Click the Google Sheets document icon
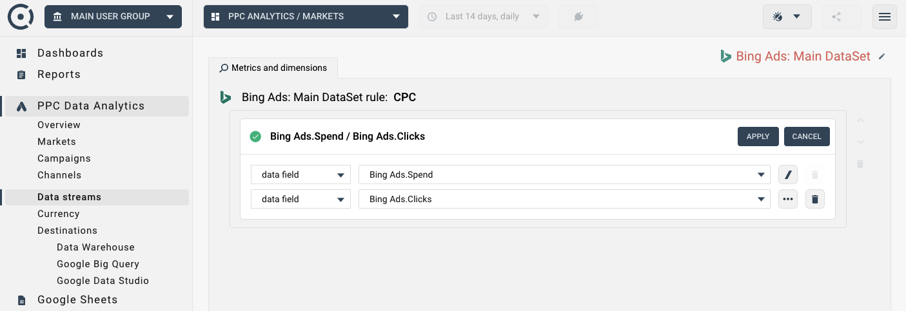This screenshot has width=906, height=311. [x=21, y=300]
